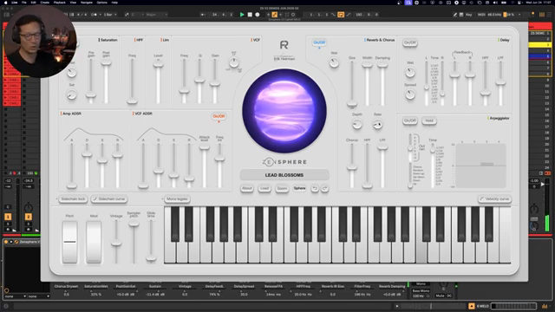
Task: Open the Options menu
Action: pos(102,3)
